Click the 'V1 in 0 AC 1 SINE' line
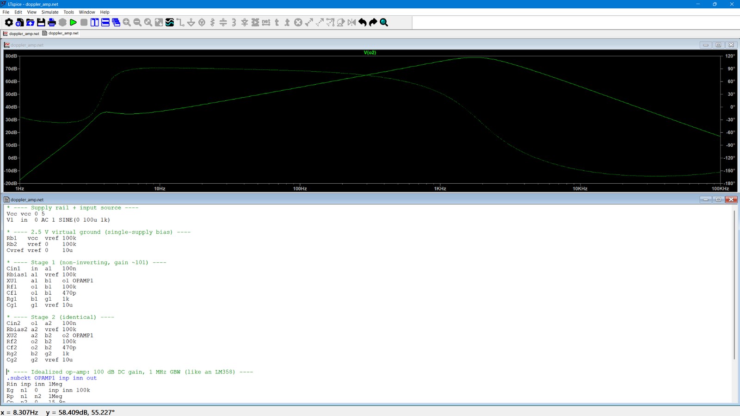Image resolution: width=740 pixels, height=416 pixels. coord(58,220)
